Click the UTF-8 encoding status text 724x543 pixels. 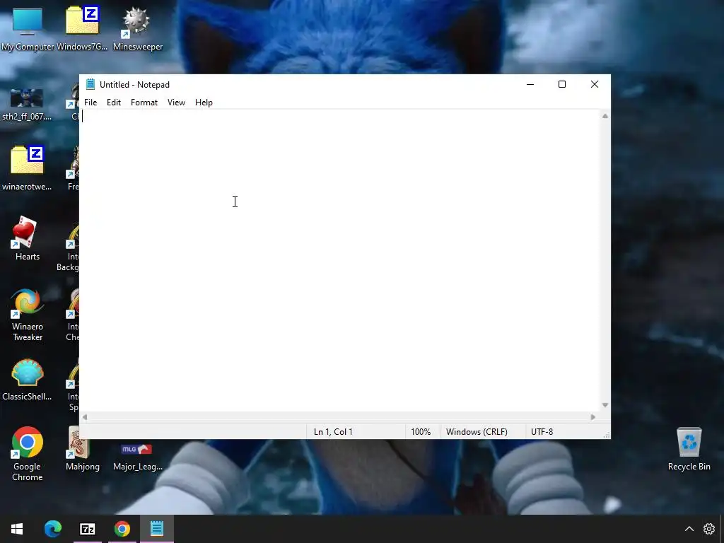click(x=542, y=432)
